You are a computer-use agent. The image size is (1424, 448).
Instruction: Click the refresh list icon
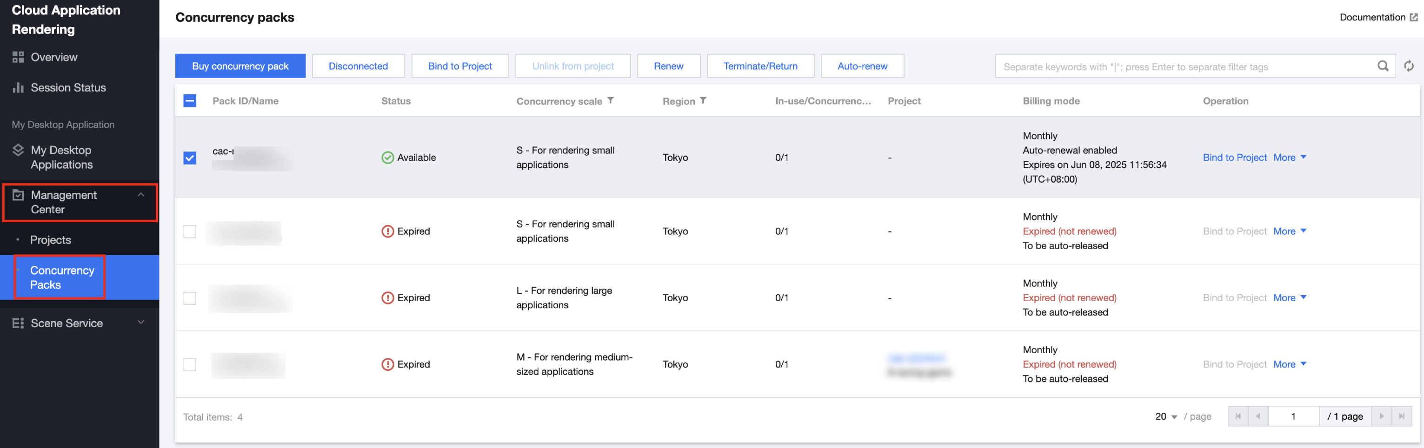pos(1409,66)
